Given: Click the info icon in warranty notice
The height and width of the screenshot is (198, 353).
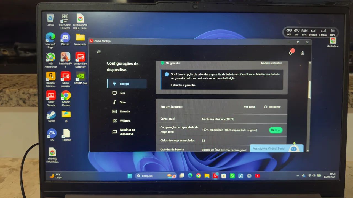Looking at the screenshot, I should coord(167,74).
